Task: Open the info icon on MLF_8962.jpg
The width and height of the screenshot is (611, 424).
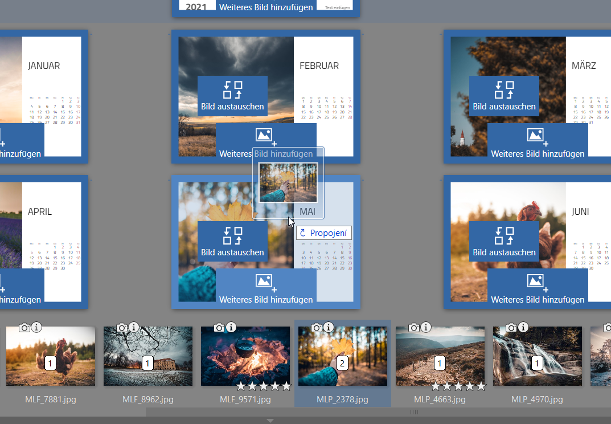Action: tap(134, 327)
